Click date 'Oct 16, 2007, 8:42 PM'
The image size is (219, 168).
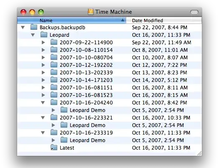159,103
